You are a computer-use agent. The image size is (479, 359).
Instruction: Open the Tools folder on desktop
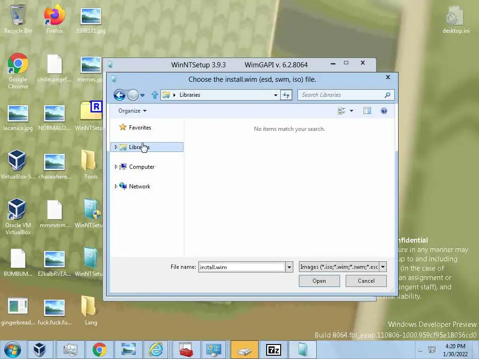[91, 165]
